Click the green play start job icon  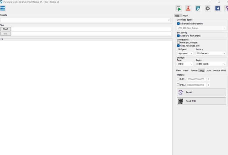tap(178, 8)
